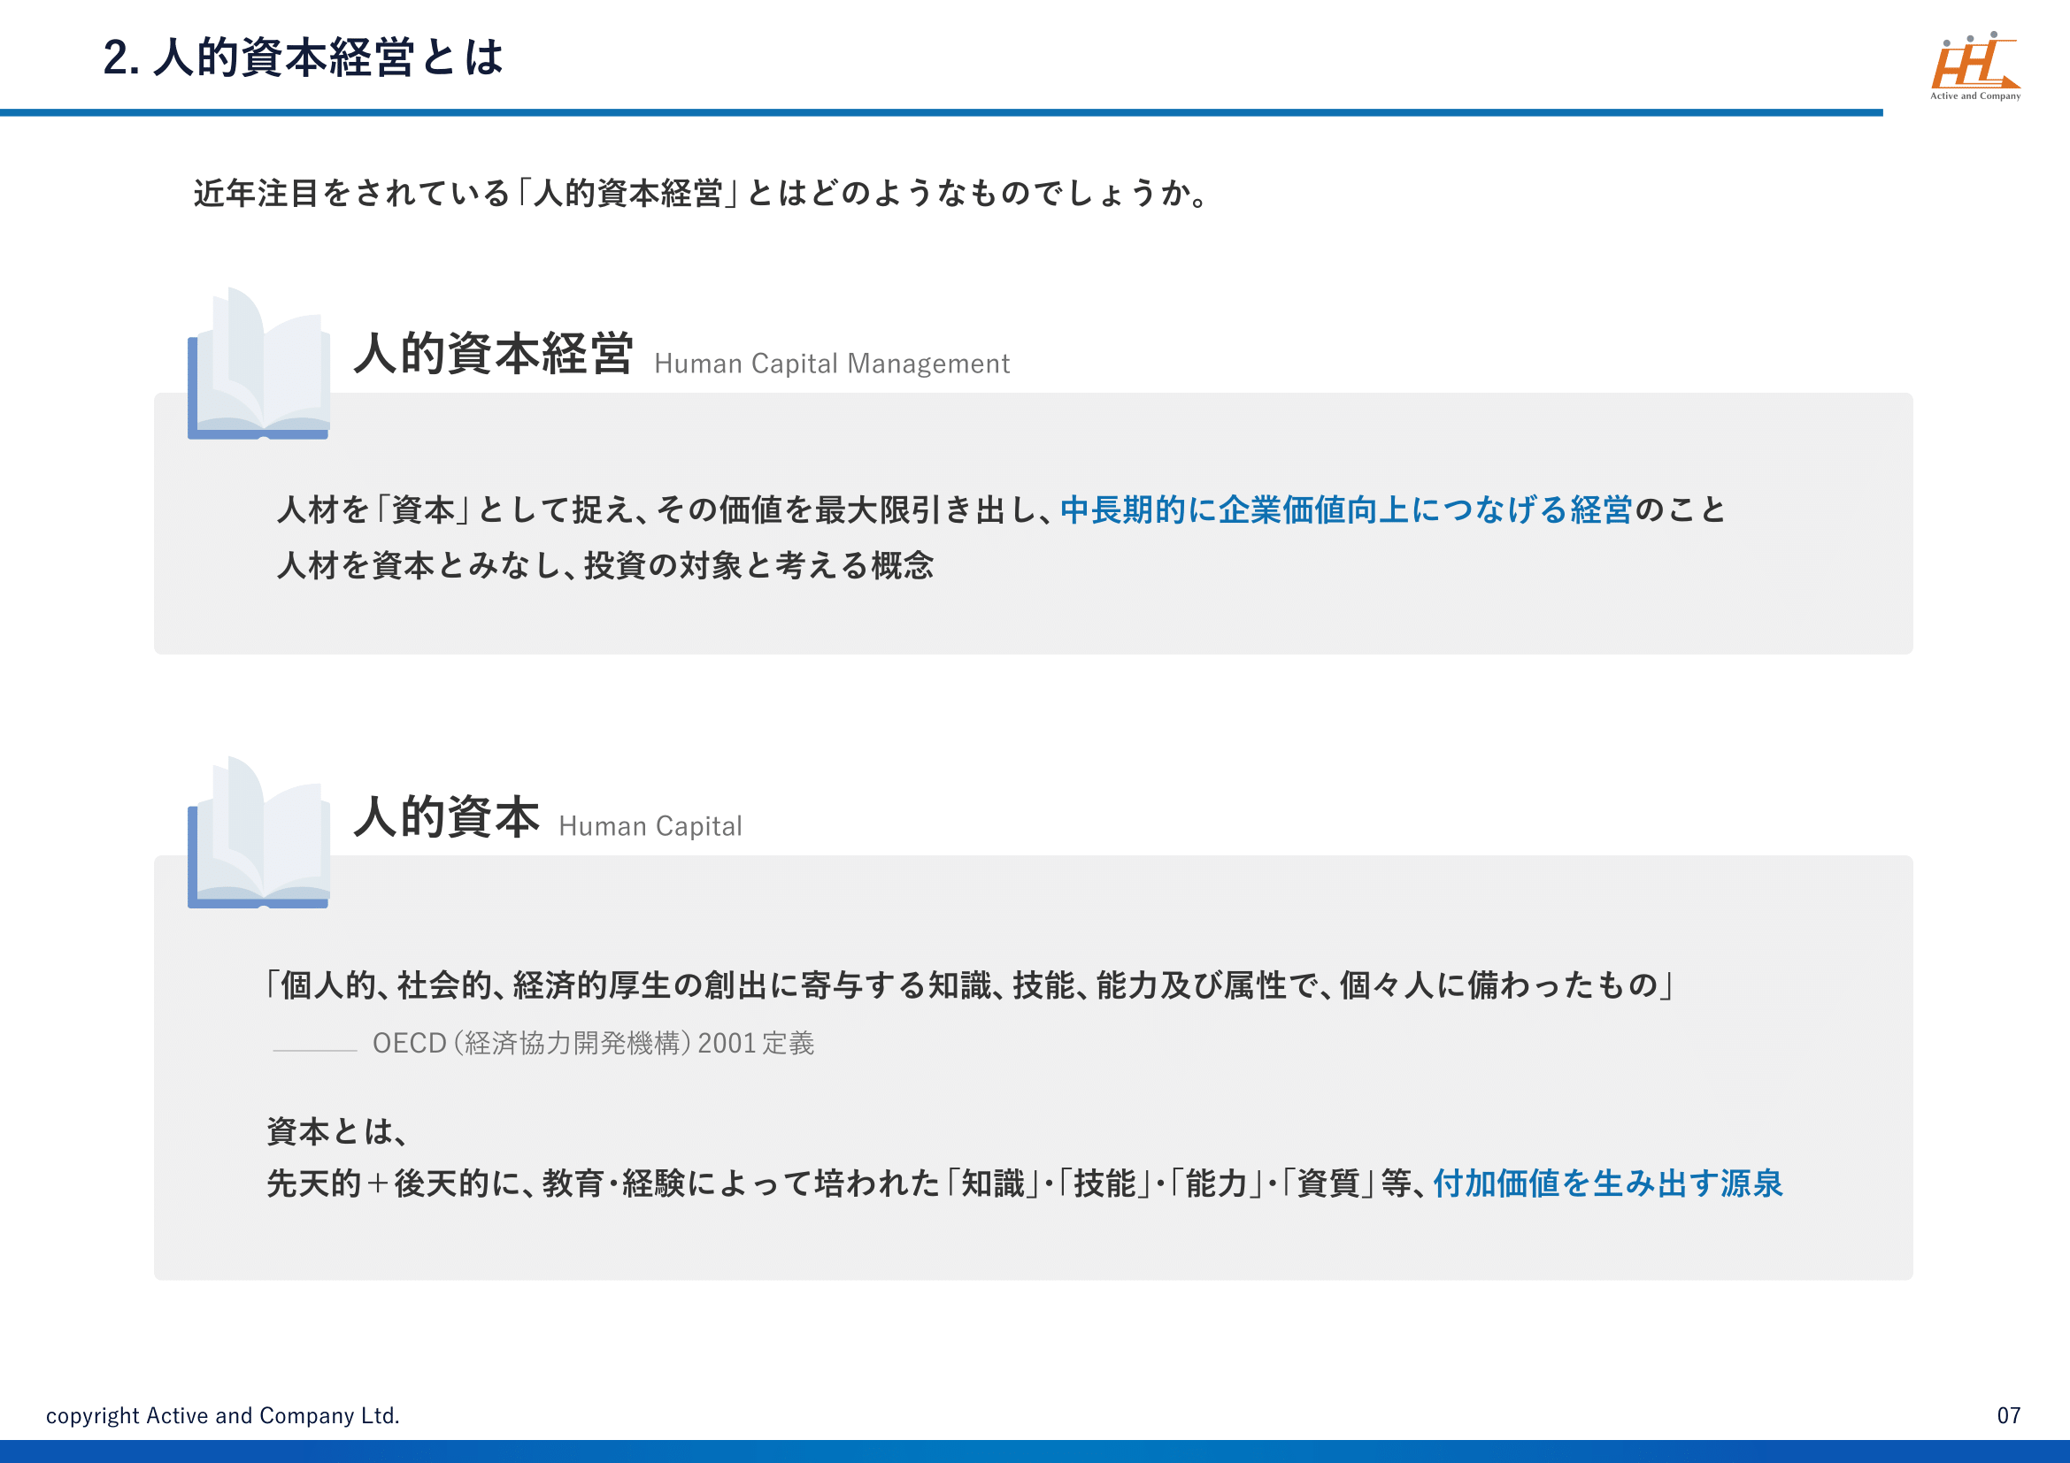
Task: Click the second heading 人的資本
Action: point(446,817)
